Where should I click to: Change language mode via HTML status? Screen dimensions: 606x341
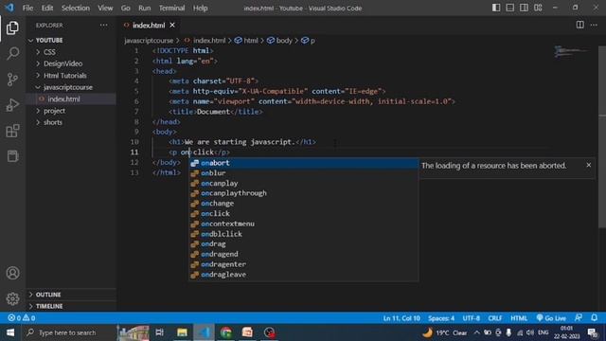coord(519,318)
